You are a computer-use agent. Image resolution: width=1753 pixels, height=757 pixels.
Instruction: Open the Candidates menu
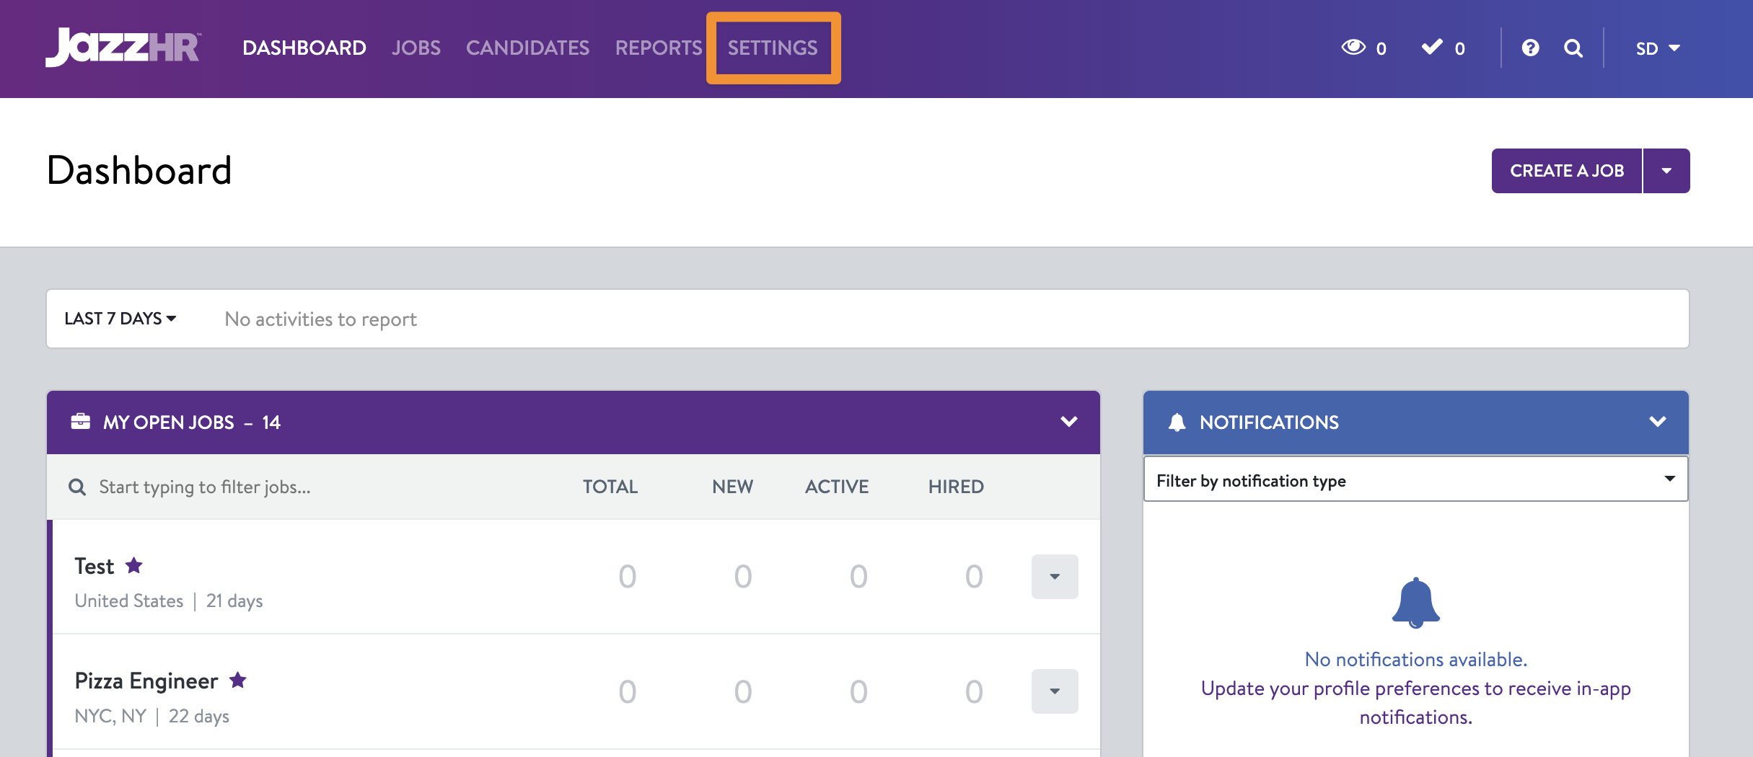(527, 48)
